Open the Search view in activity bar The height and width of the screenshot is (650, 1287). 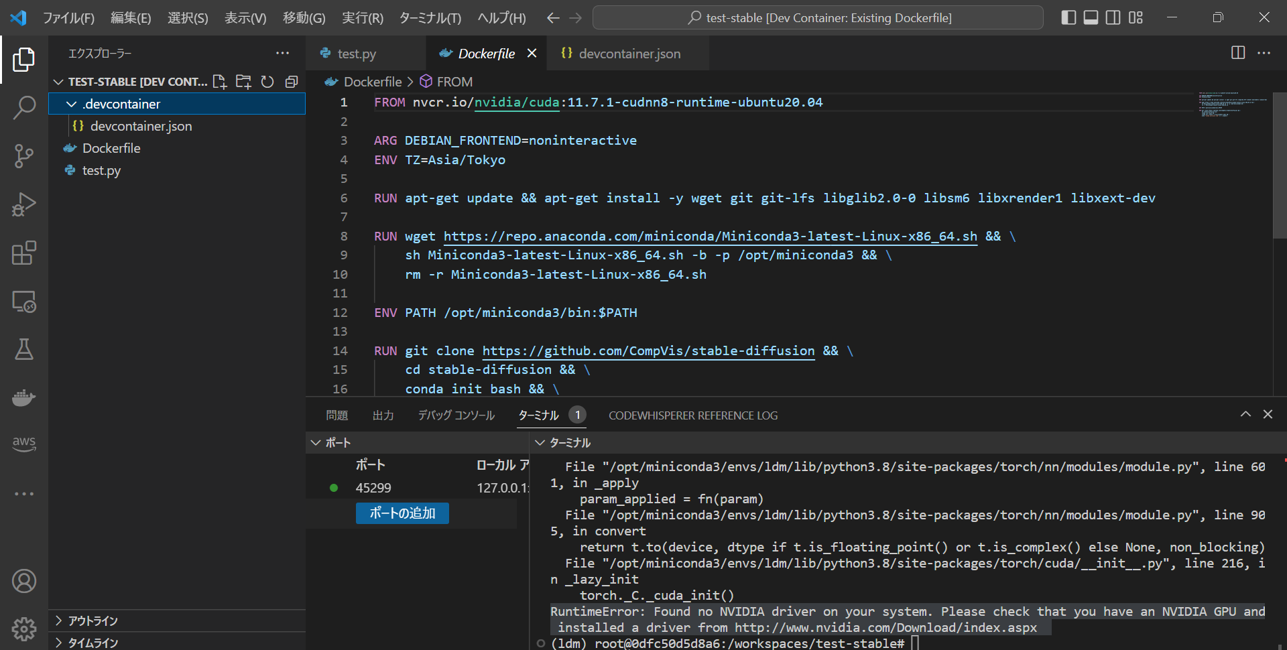24,107
